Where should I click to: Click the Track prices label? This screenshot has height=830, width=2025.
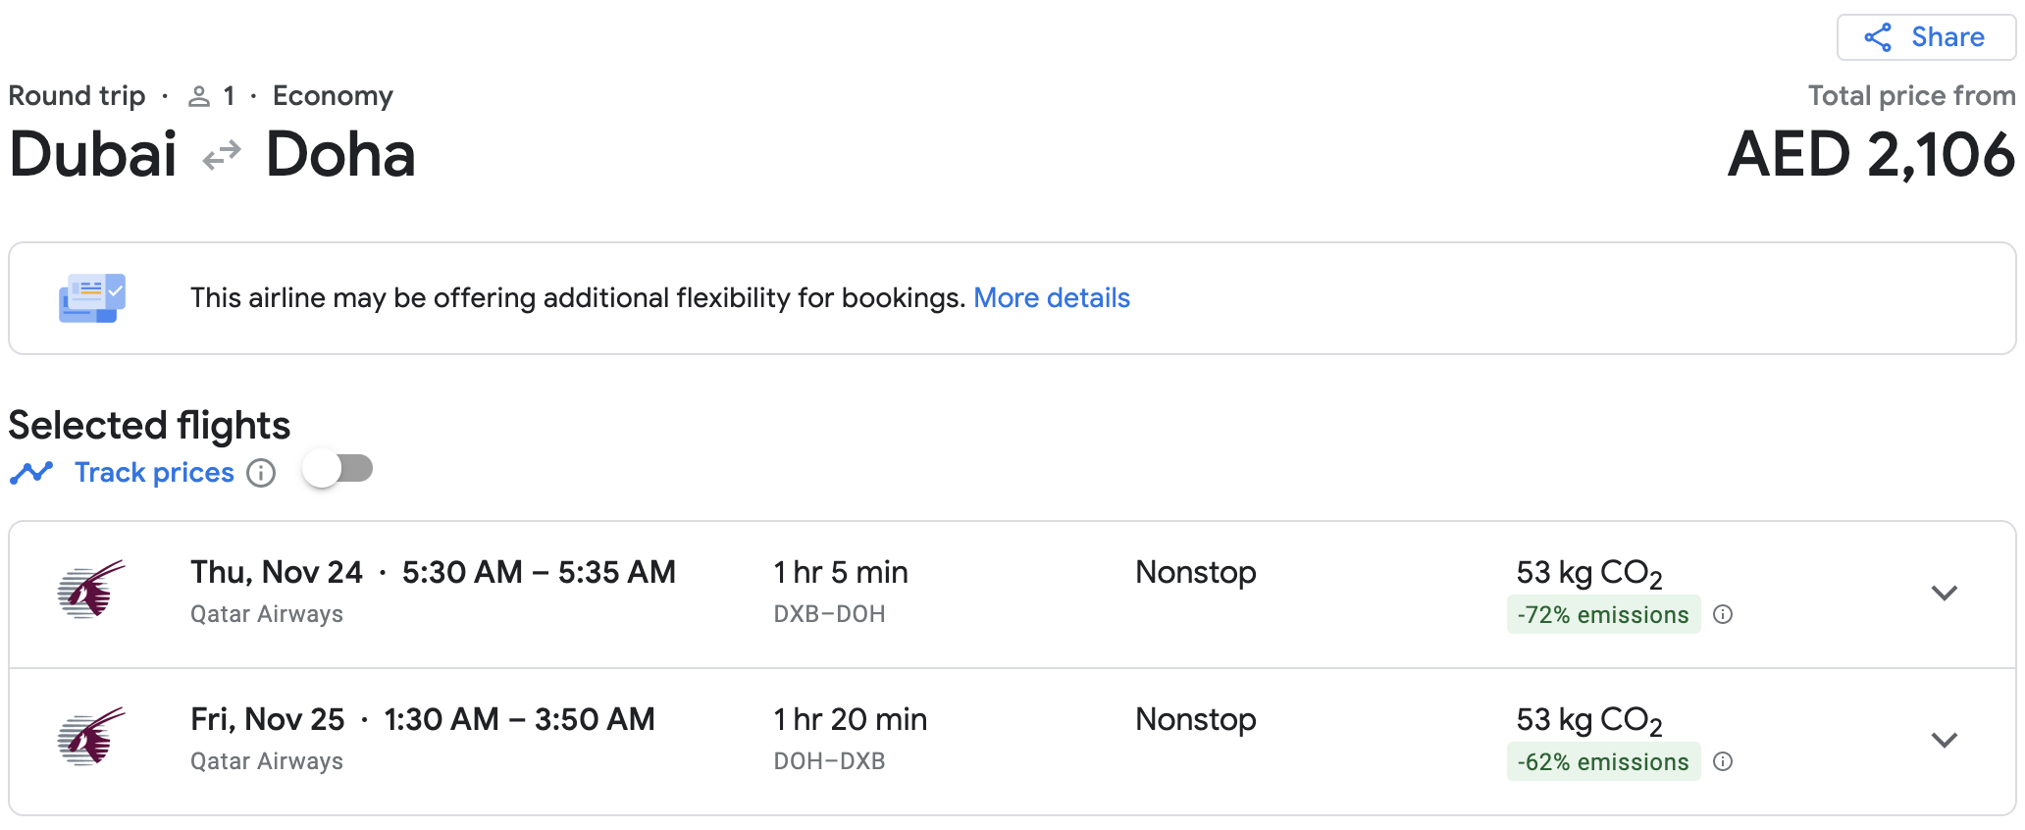click(x=154, y=473)
